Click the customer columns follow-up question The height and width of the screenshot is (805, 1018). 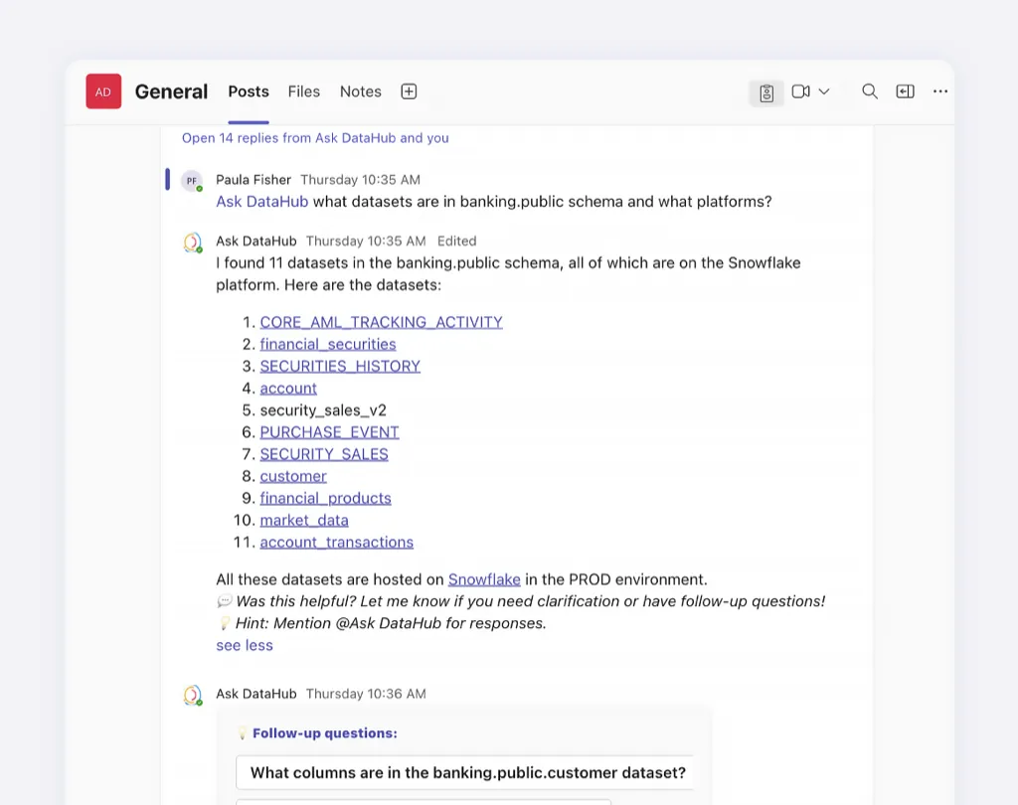tap(467, 772)
